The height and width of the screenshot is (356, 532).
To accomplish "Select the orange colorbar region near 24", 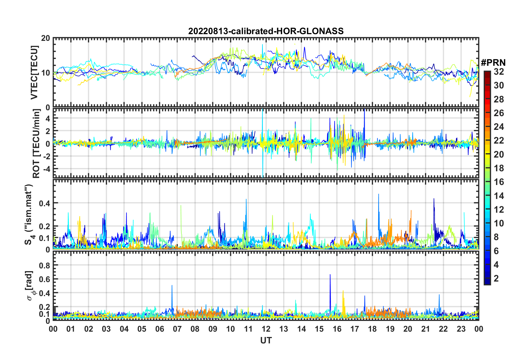I will coord(487,127).
